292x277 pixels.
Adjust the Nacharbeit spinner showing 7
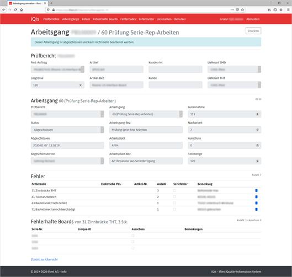point(257,130)
